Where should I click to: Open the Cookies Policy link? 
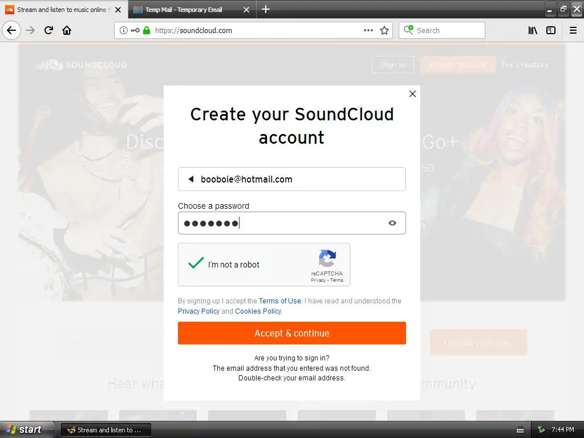(258, 311)
